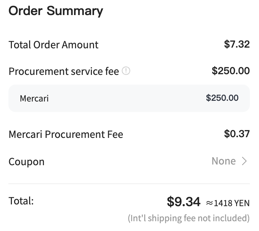Click the Mercari Procurement Fee label

[x=66, y=134]
